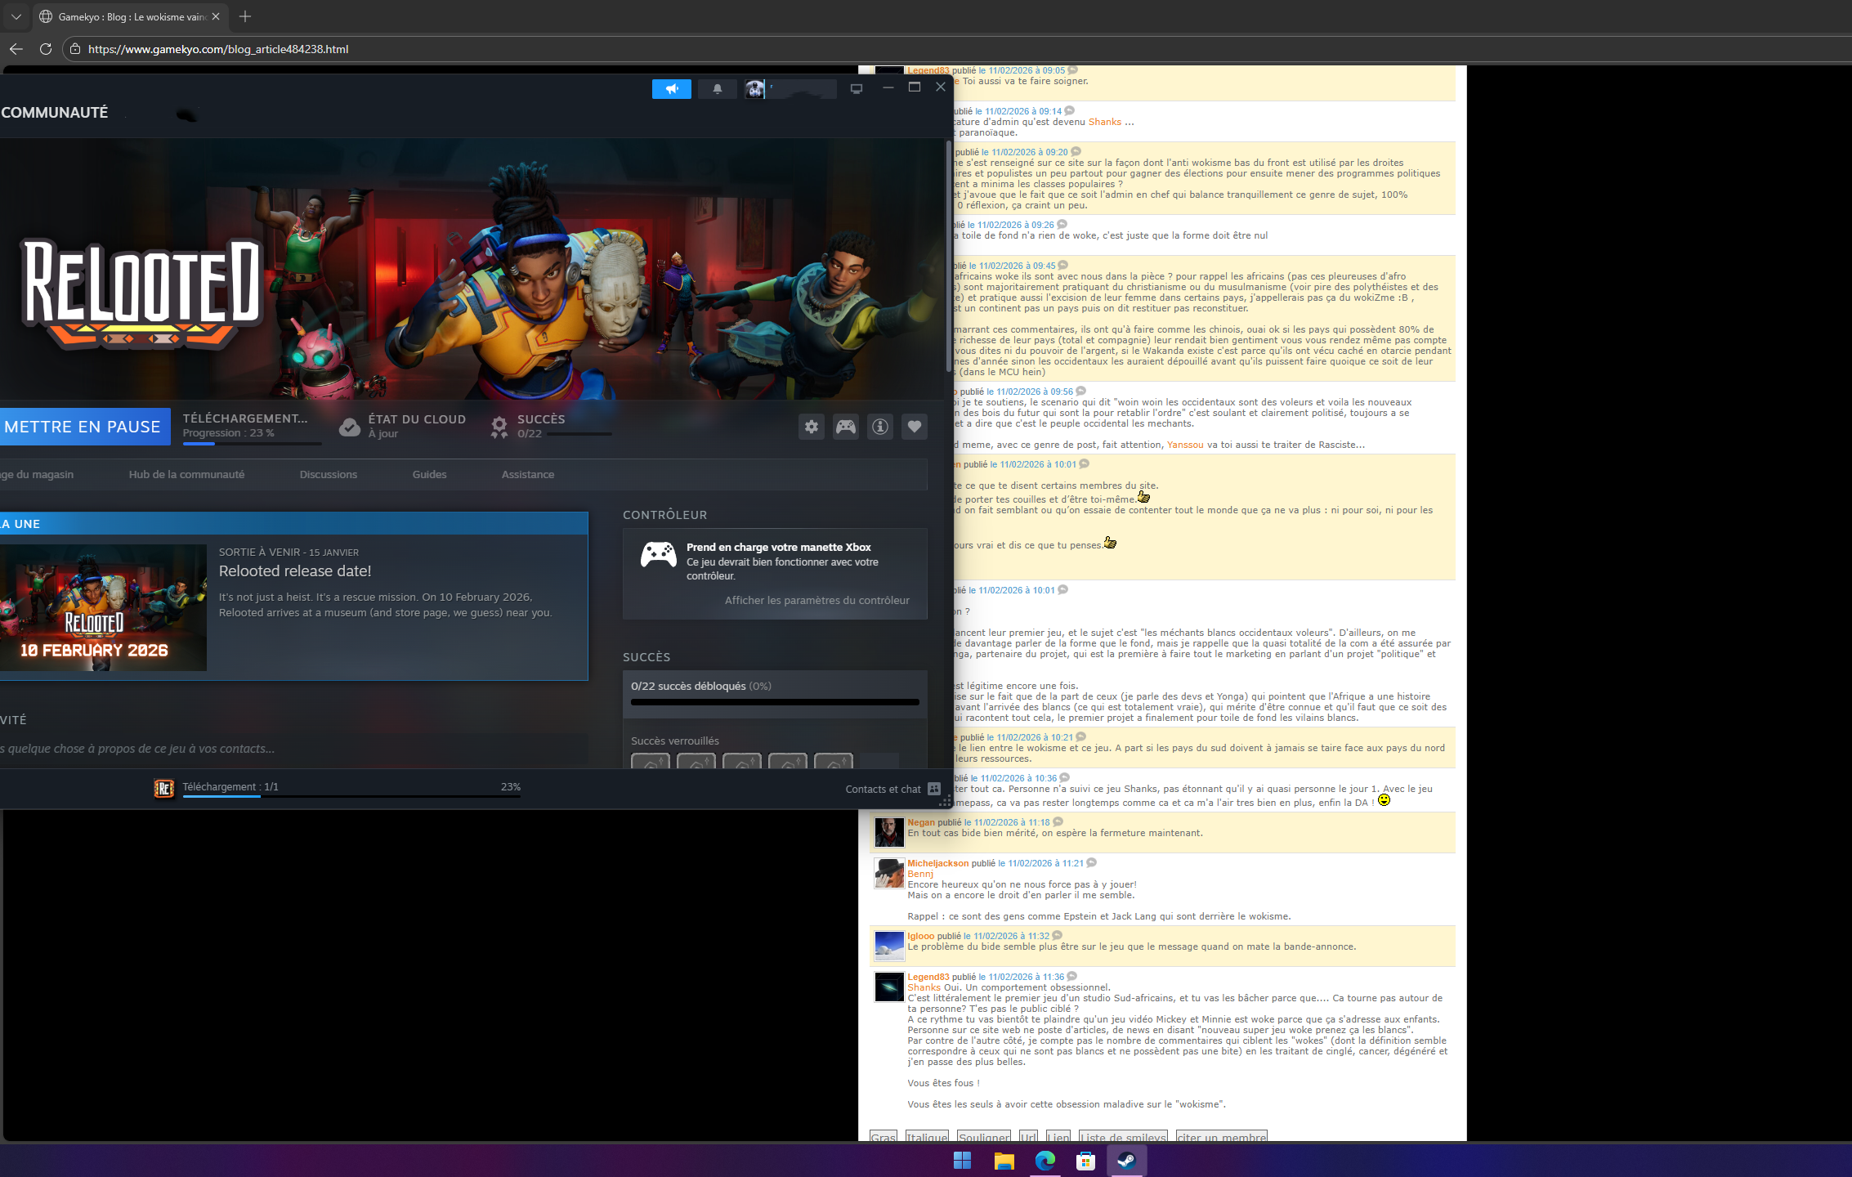Open the tab list dropdown arrow in browser
Viewport: 1852px width, 1177px height.
pos(16,16)
